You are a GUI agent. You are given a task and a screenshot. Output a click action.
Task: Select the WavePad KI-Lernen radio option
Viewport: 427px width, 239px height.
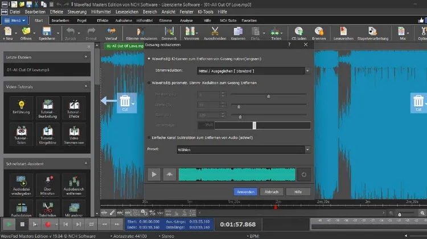tap(149, 58)
